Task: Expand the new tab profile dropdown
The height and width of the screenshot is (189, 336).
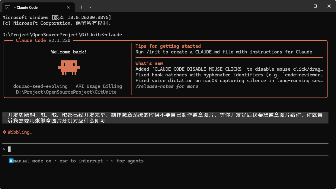Action: tap(90, 7)
